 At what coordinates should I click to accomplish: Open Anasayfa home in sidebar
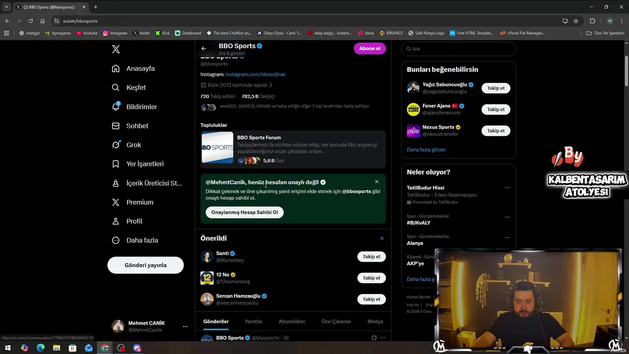click(x=133, y=68)
